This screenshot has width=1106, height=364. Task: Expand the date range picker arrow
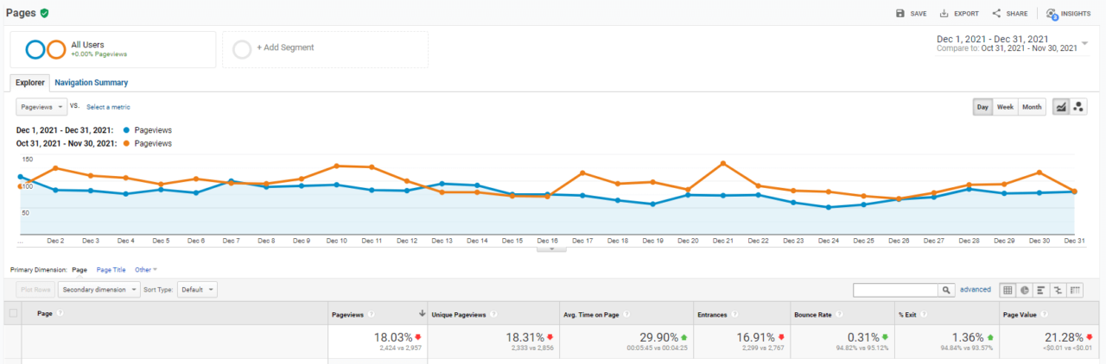click(x=1084, y=43)
